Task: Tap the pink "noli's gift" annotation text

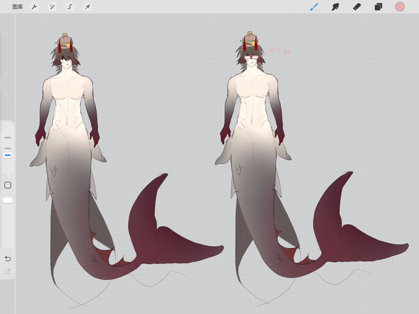Action: pos(280,51)
